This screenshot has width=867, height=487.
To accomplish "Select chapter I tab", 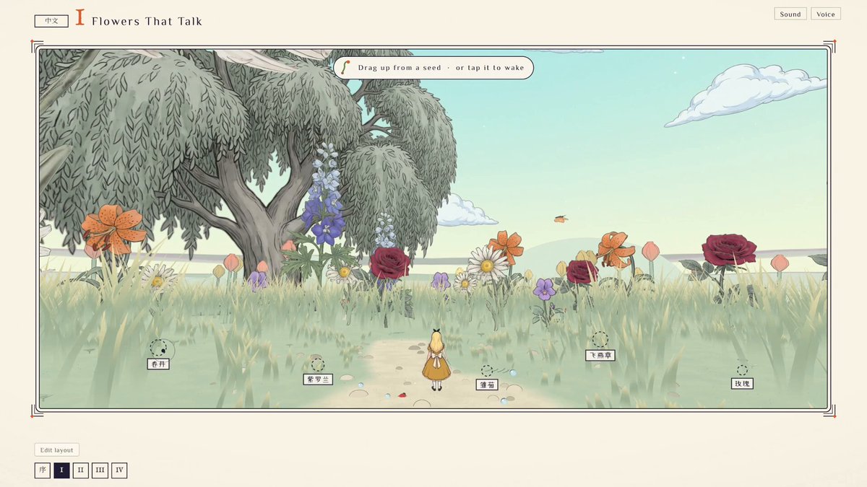I will (x=61, y=470).
